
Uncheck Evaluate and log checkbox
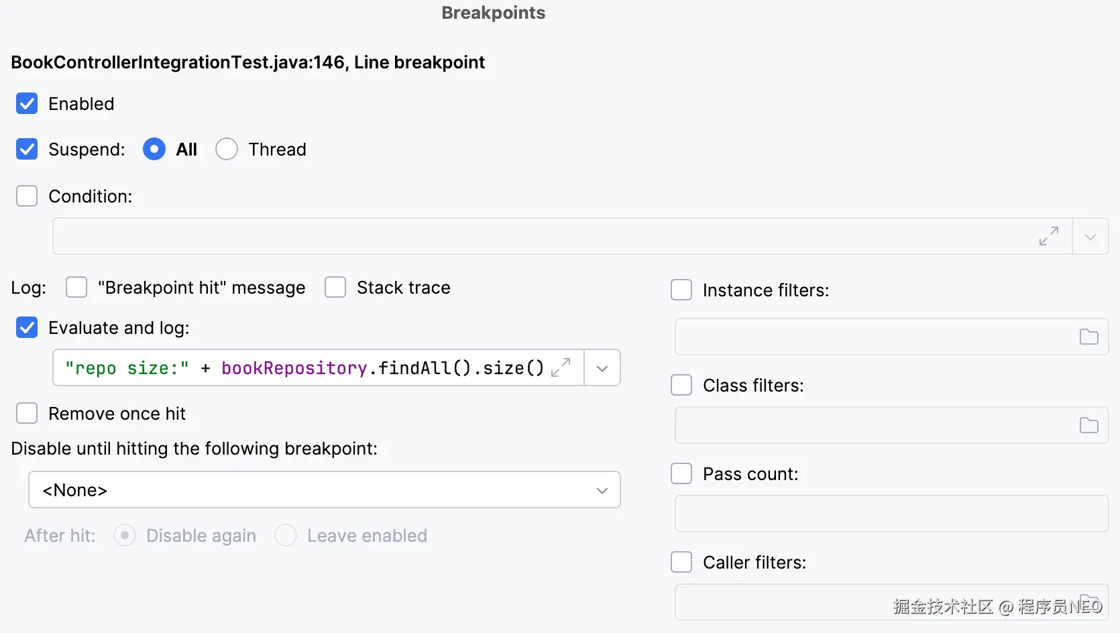pyautogui.click(x=27, y=328)
